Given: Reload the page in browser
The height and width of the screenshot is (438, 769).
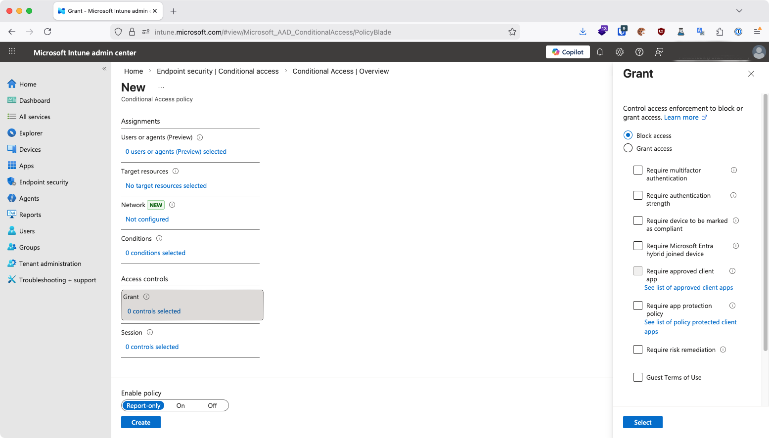Looking at the screenshot, I should [x=47, y=32].
